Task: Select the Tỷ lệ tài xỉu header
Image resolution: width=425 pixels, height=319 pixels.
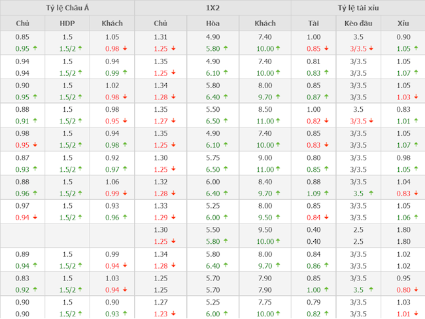Action: [x=358, y=8]
